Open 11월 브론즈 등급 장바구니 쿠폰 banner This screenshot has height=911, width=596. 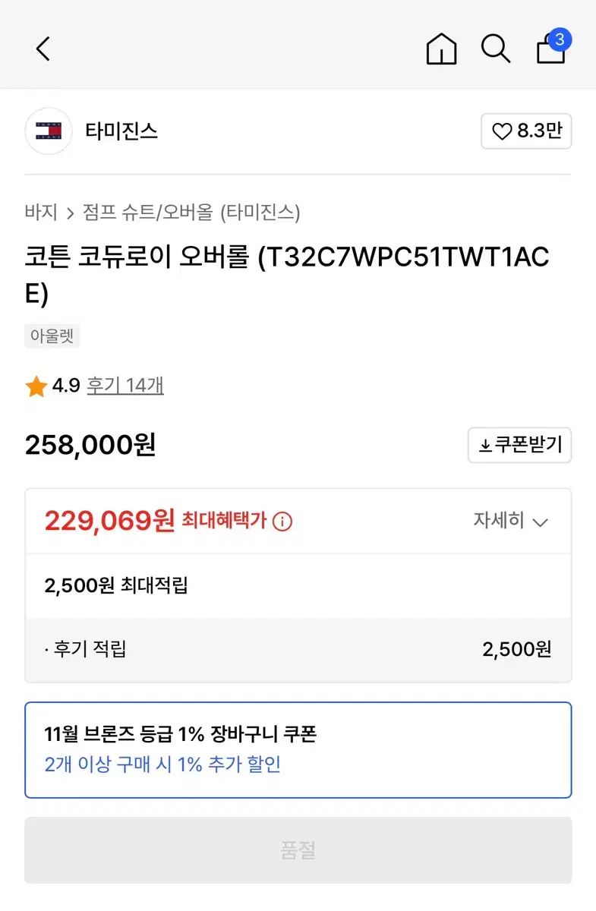(181, 734)
